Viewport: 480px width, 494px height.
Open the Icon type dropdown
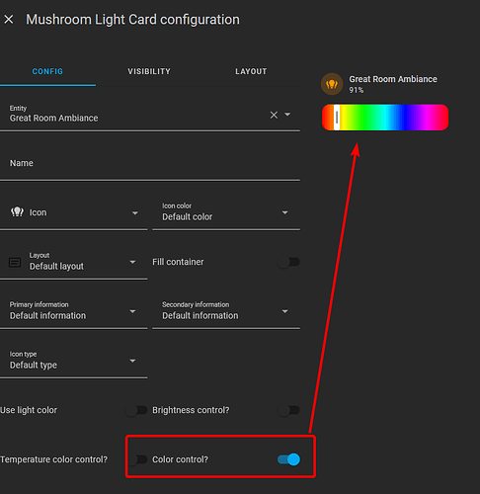pos(132,361)
